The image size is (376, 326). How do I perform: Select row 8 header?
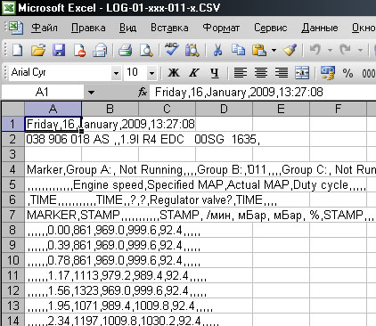point(12,230)
